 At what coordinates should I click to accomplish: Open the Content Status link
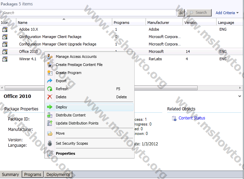pyautogui.click(x=192, y=118)
